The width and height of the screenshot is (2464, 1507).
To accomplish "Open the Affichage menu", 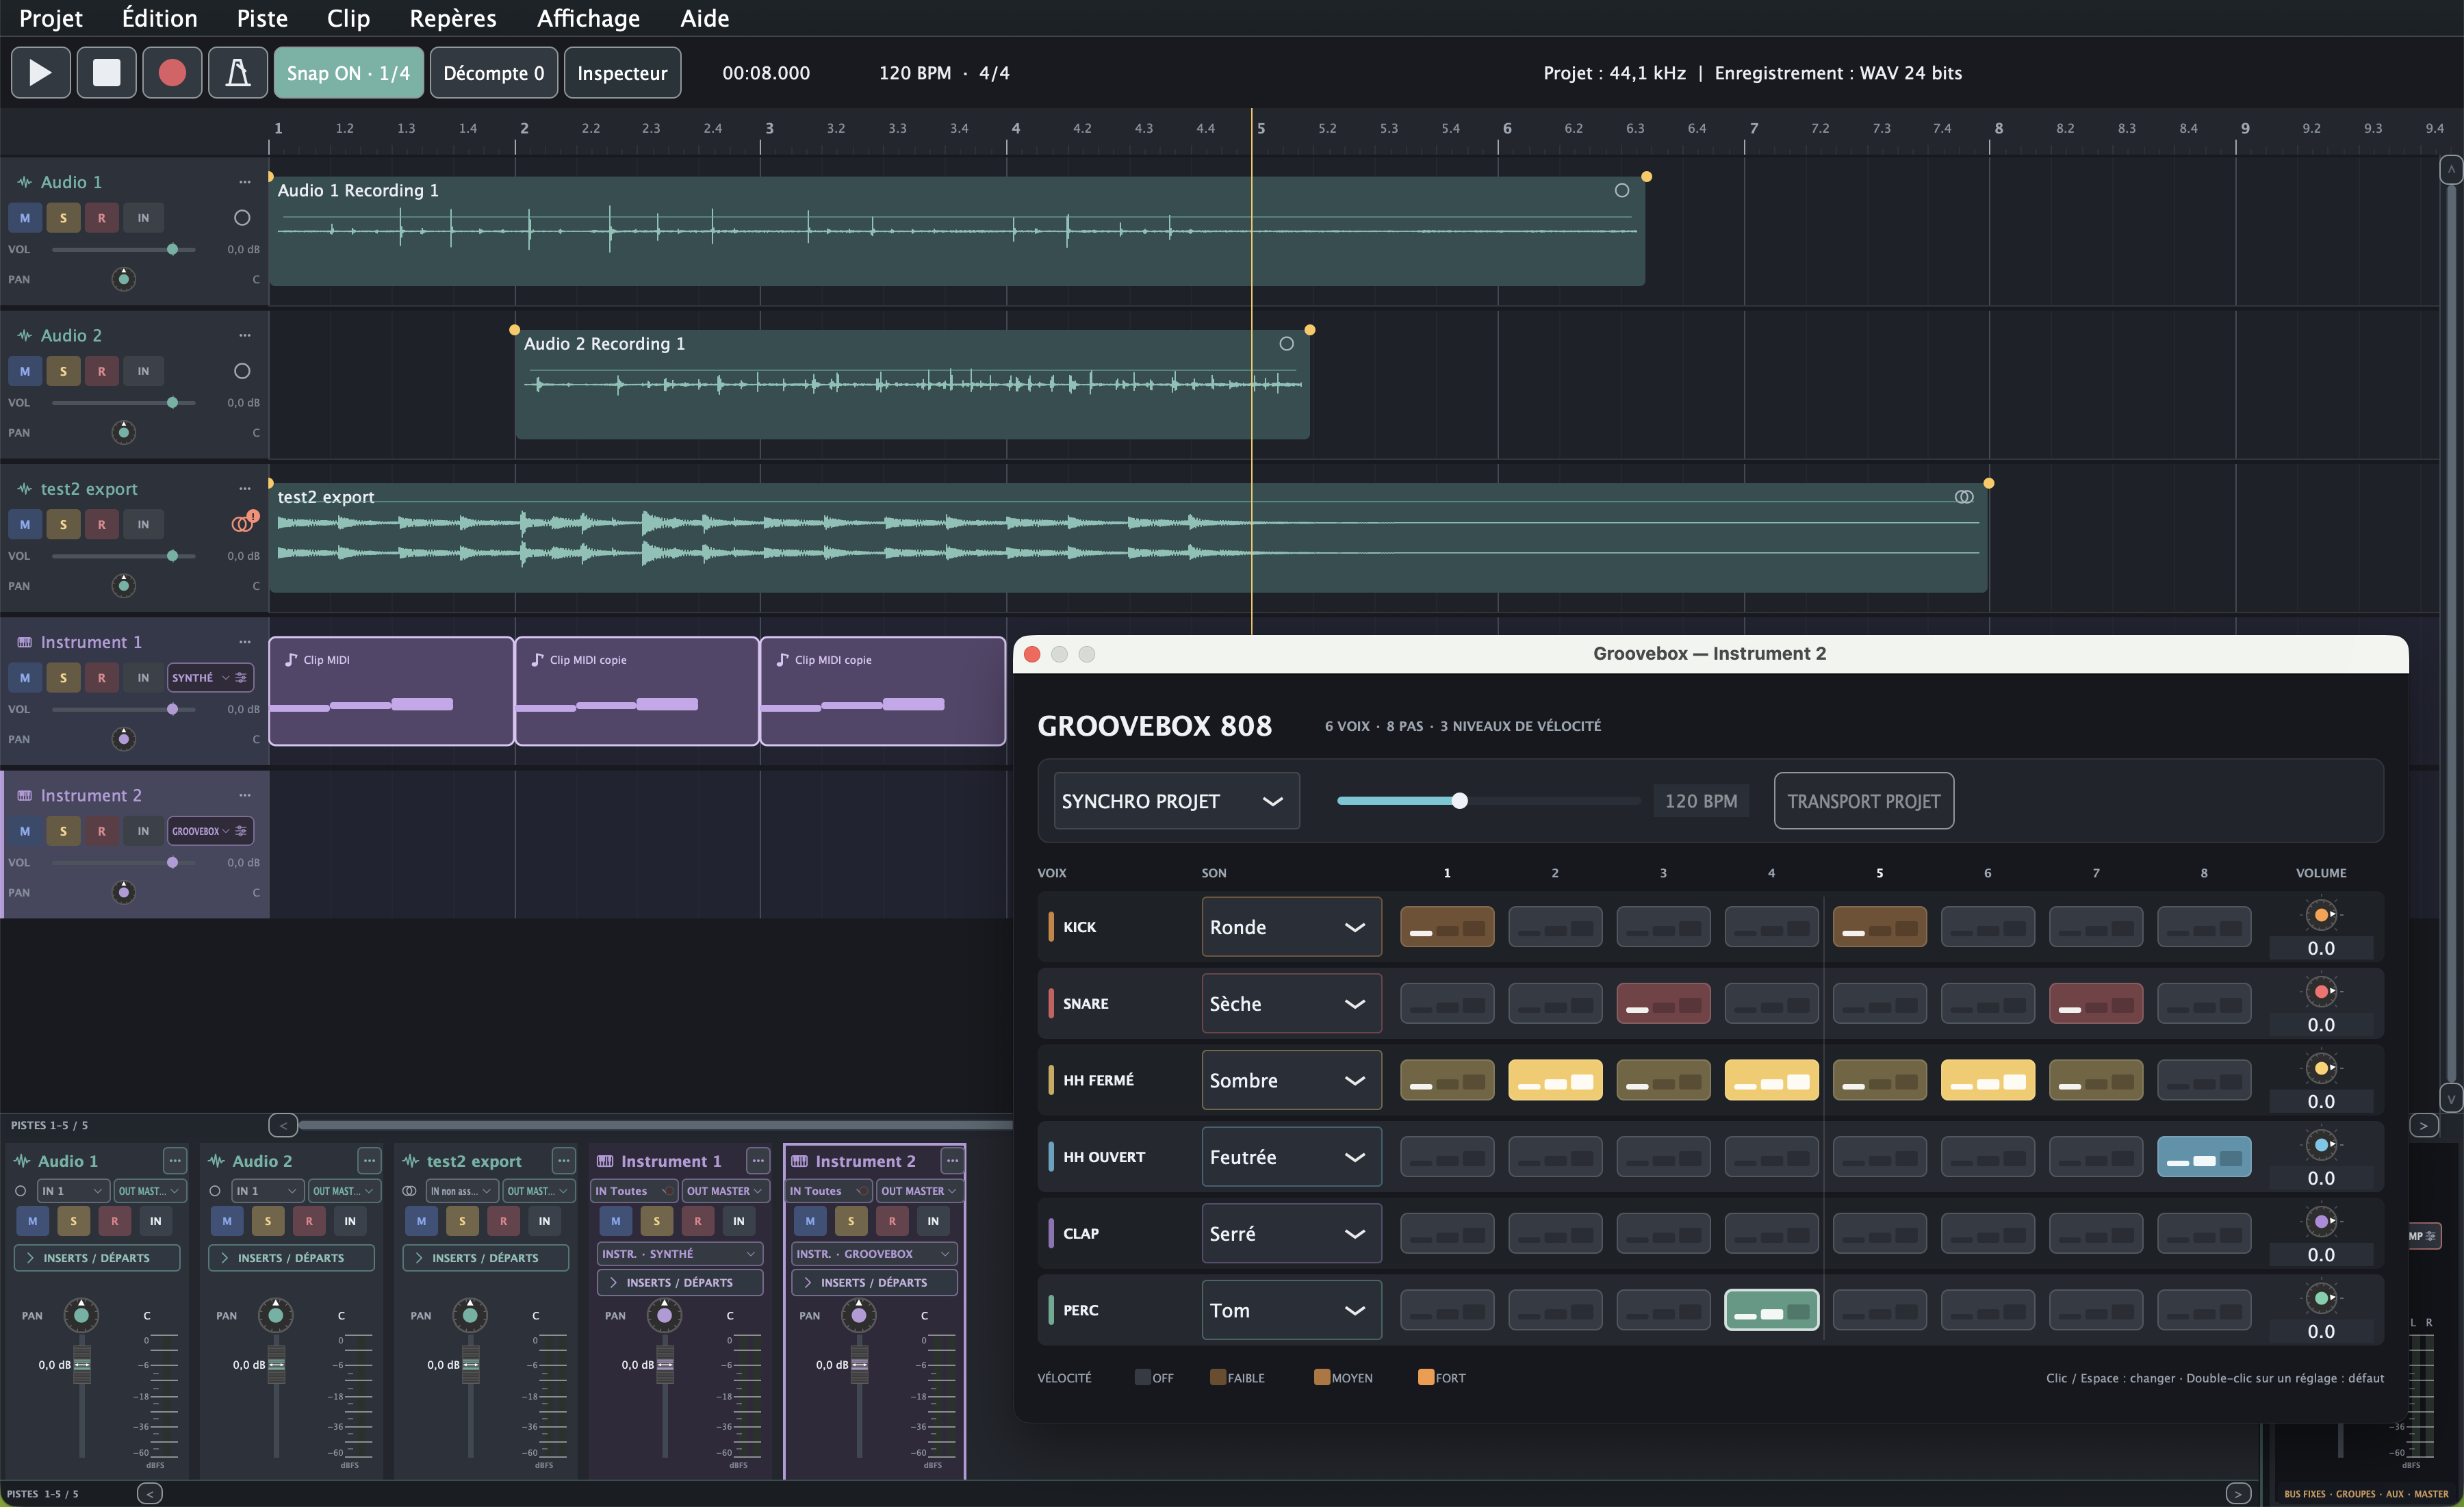I will pos(588,18).
